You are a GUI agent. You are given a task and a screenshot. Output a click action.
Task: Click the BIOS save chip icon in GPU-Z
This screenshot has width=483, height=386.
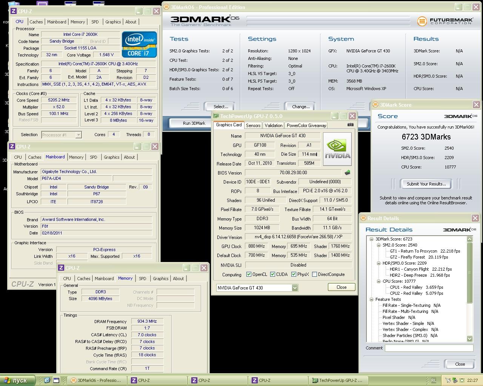(x=348, y=173)
